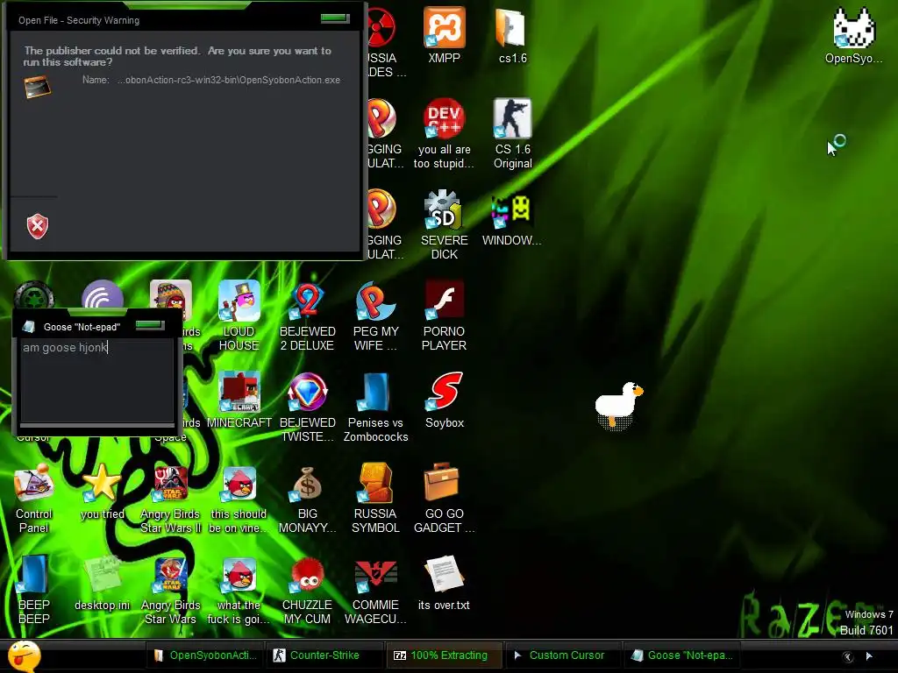
Task: Click the tray arrow icon at far right
Action: (869, 655)
